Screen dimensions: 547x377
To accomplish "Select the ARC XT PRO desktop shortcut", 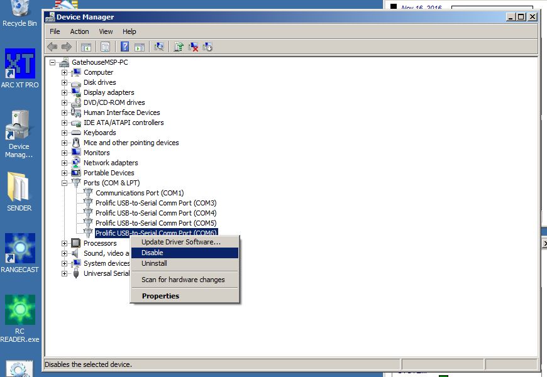I will 20,68.
